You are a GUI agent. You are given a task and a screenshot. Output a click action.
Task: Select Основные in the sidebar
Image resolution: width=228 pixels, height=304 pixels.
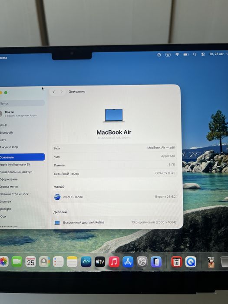22,157
